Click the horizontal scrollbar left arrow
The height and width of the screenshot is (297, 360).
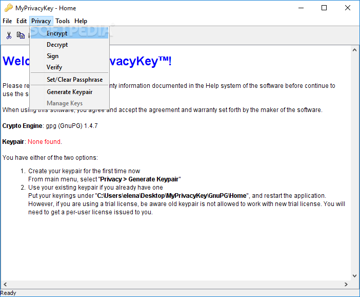coord(5,284)
